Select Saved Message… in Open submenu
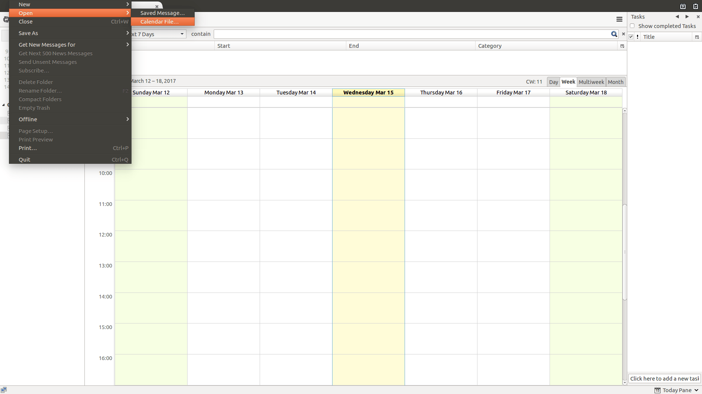 163,13
